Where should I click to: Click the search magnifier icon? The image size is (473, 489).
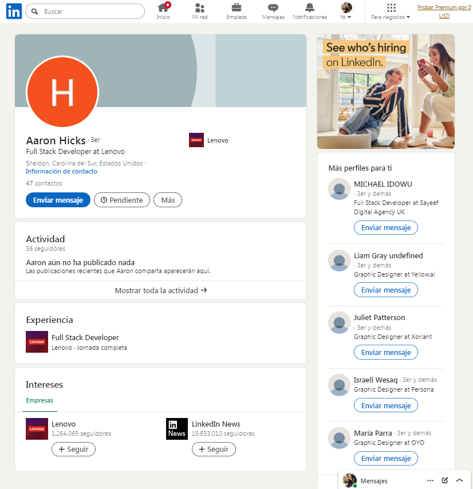[x=34, y=11]
